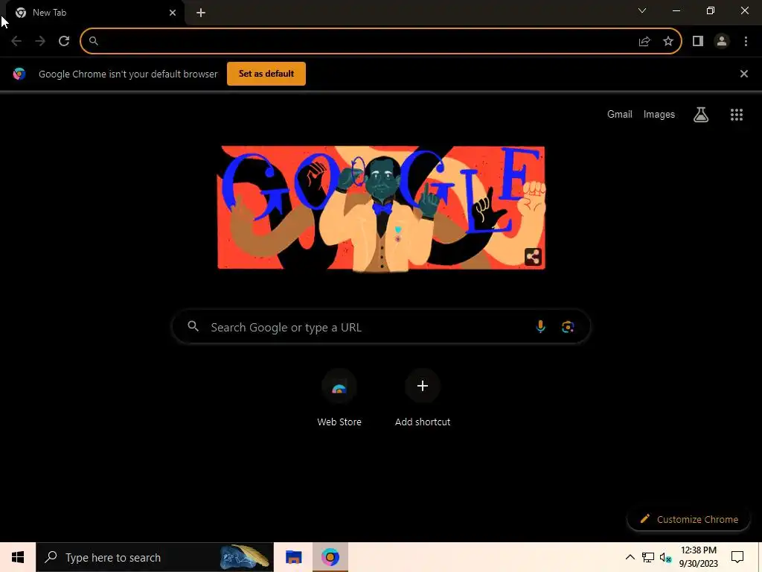Image resolution: width=762 pixels, height=572 pixels.
Task: Dismiss the default browser notification bar
Action: (744, 74)
